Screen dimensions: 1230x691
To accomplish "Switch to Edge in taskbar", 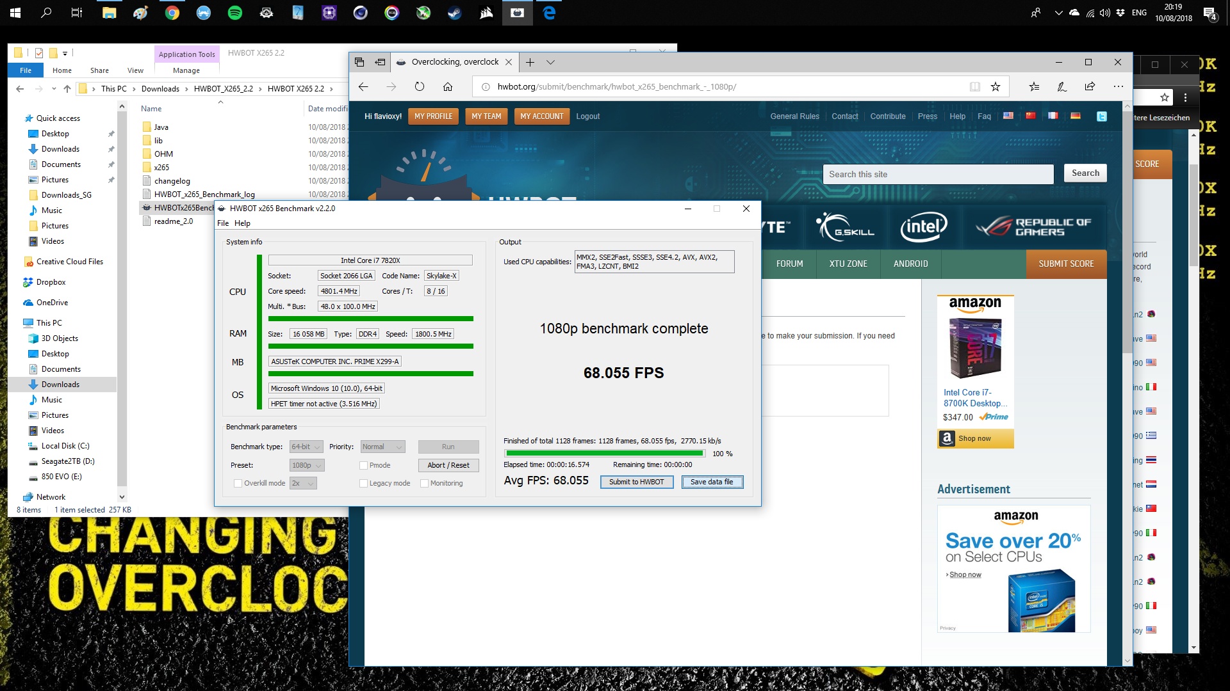I will (x=549, y=13).
